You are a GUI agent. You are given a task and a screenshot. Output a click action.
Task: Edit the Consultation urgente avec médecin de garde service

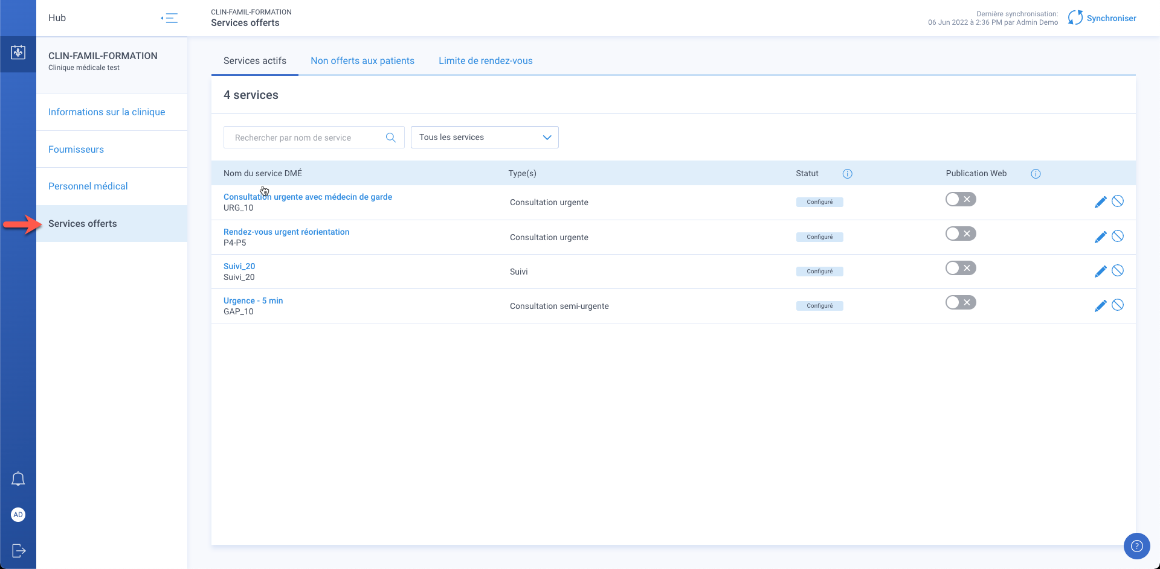1100,202
